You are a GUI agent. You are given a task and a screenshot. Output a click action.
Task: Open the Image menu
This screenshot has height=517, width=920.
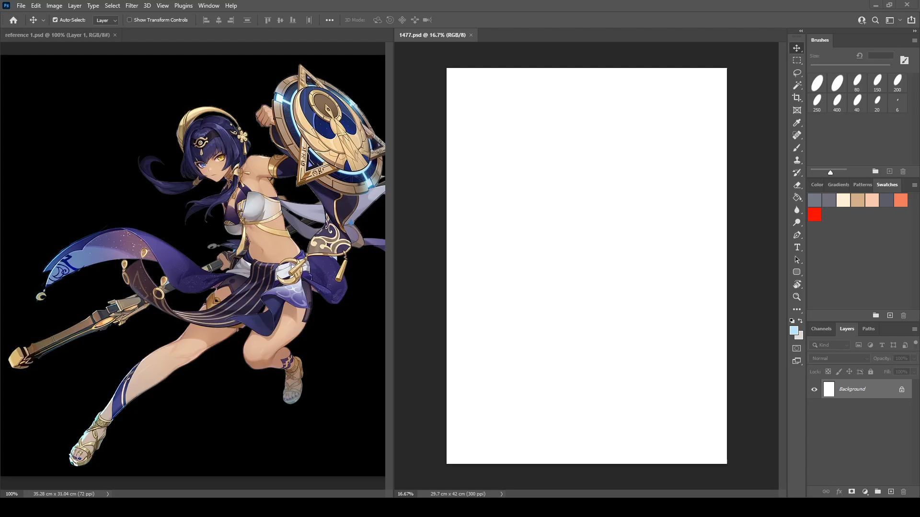click(x=54, y=6)
